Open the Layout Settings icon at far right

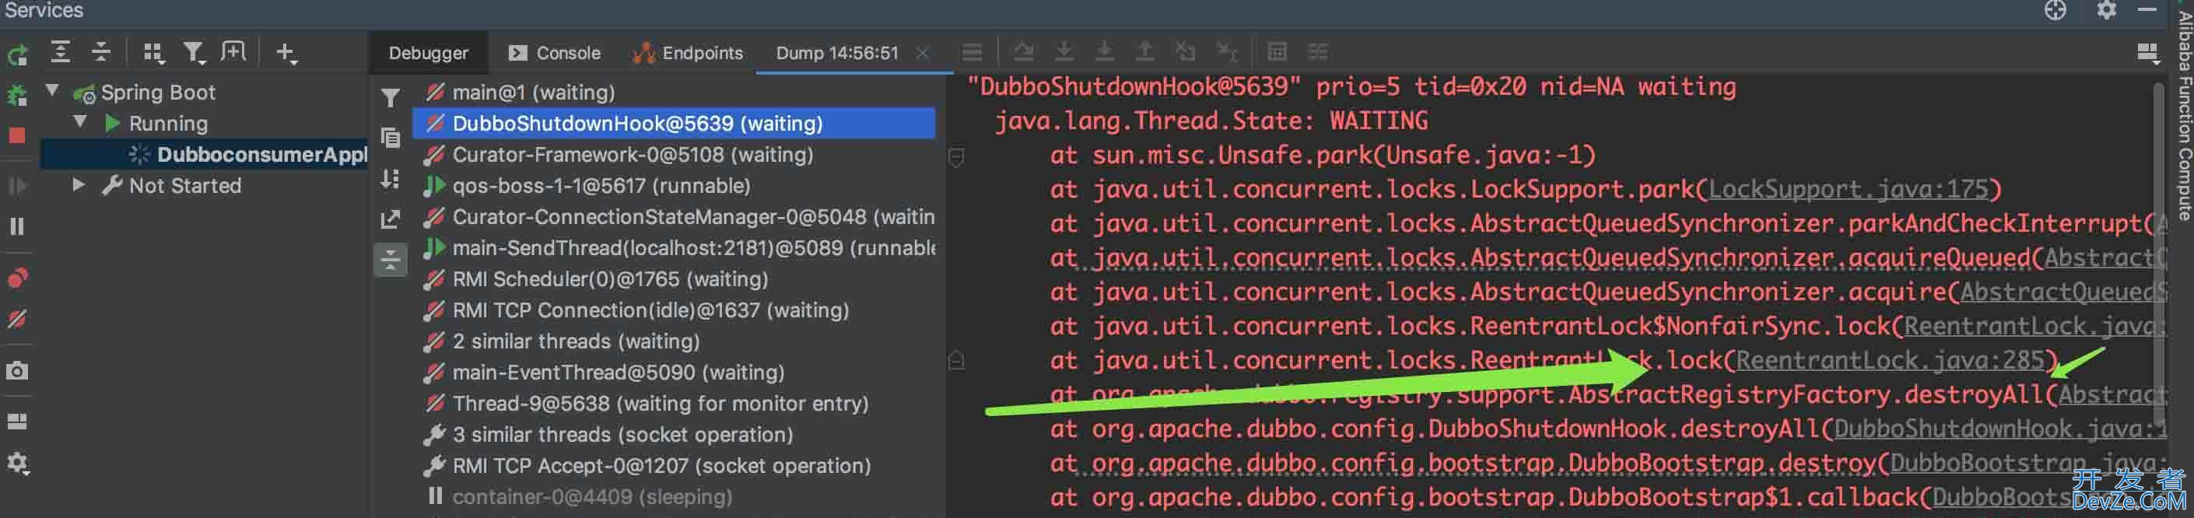tap(2147, 54)
